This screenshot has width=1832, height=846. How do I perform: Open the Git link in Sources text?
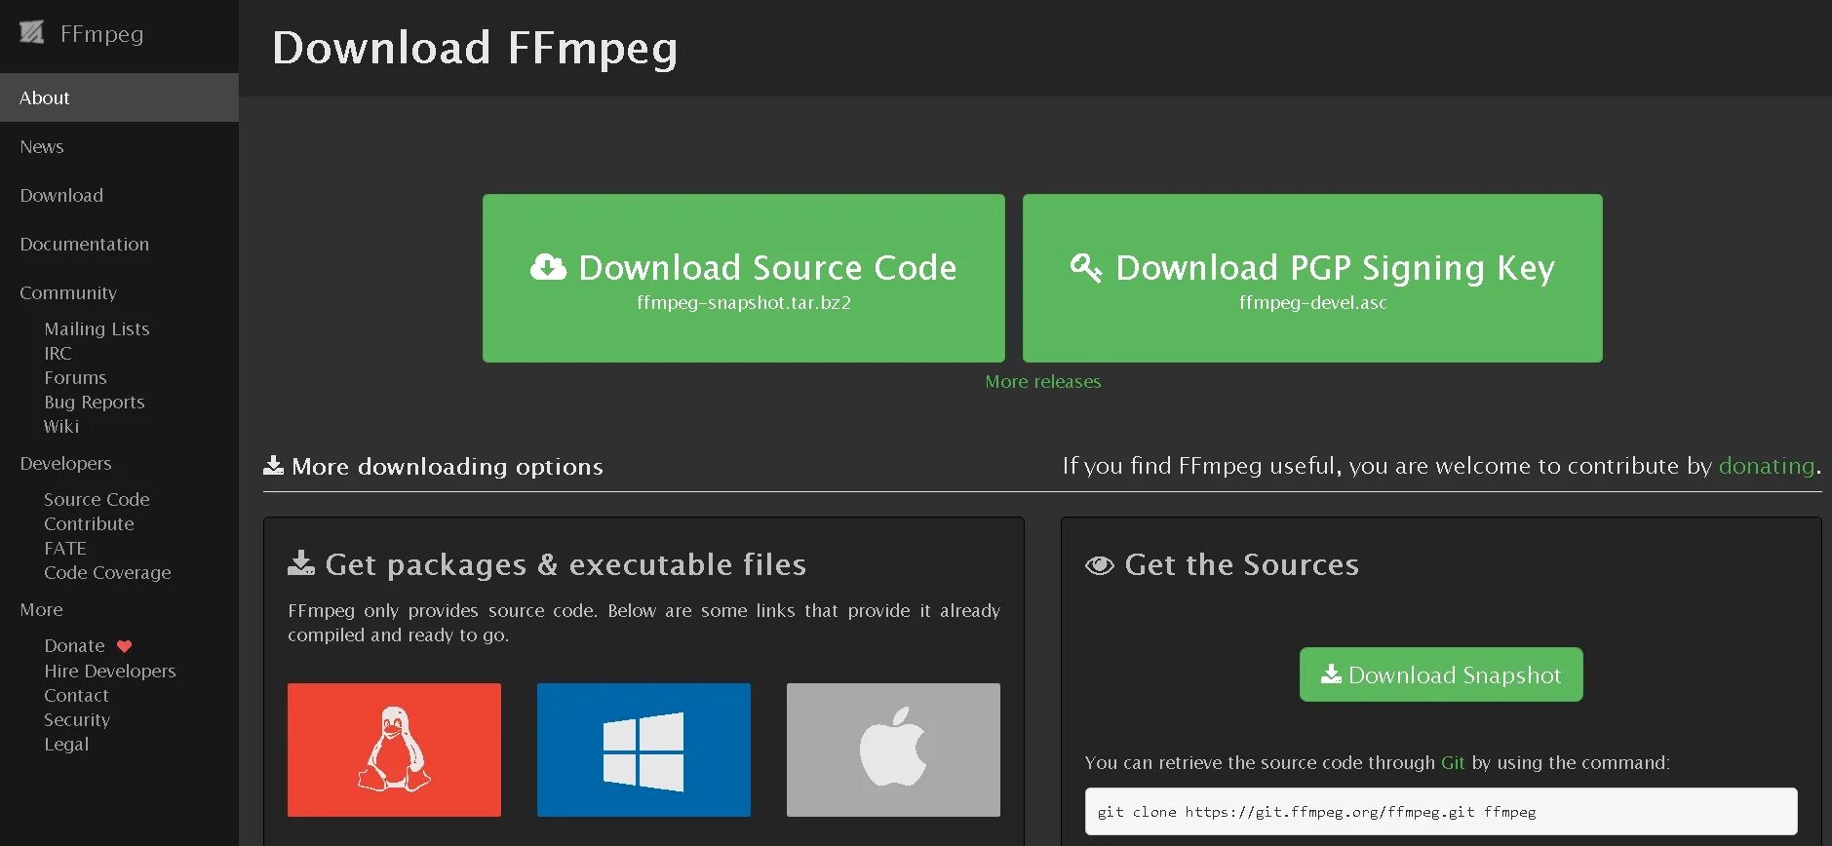tap(1452, 763)
